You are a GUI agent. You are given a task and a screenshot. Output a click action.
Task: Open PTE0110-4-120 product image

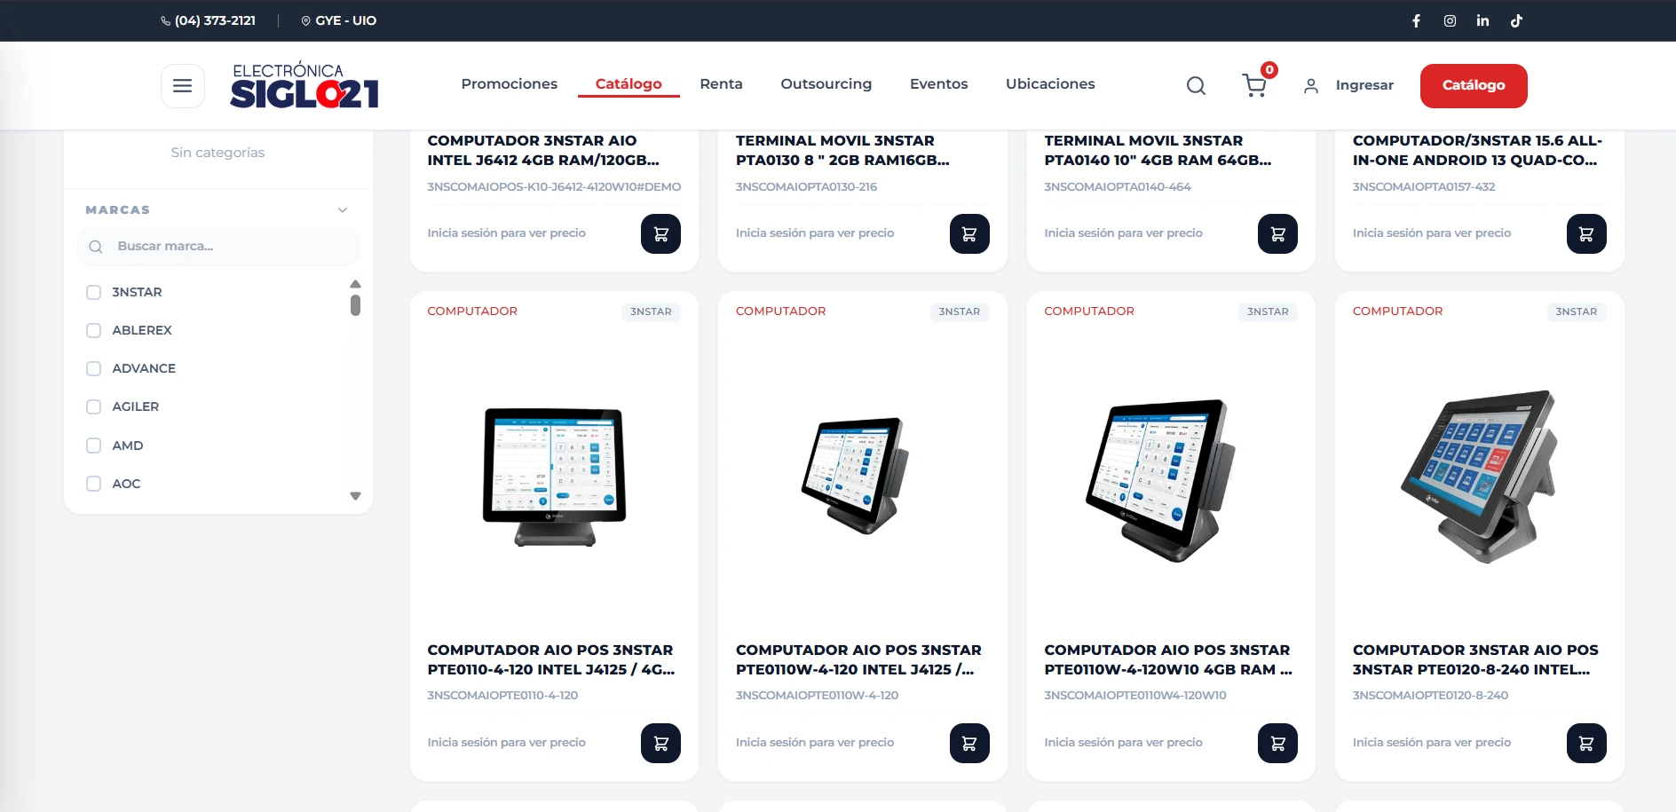[554, 477]
